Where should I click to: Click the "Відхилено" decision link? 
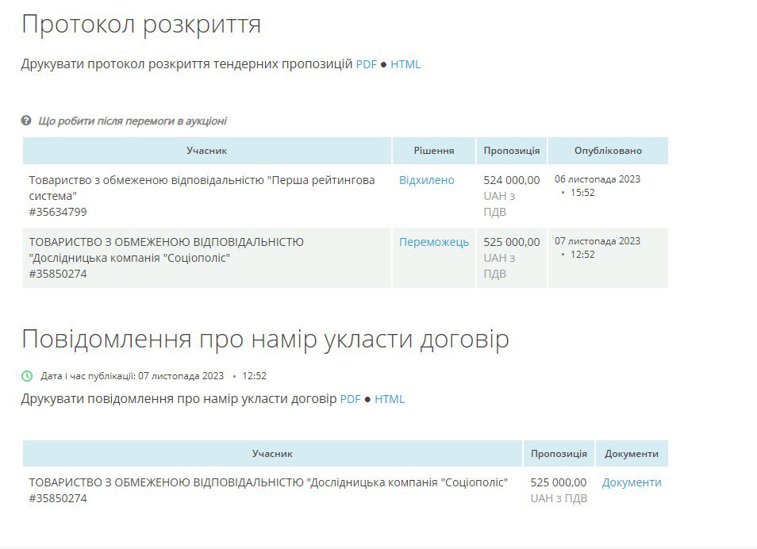(x=427, y=180)
